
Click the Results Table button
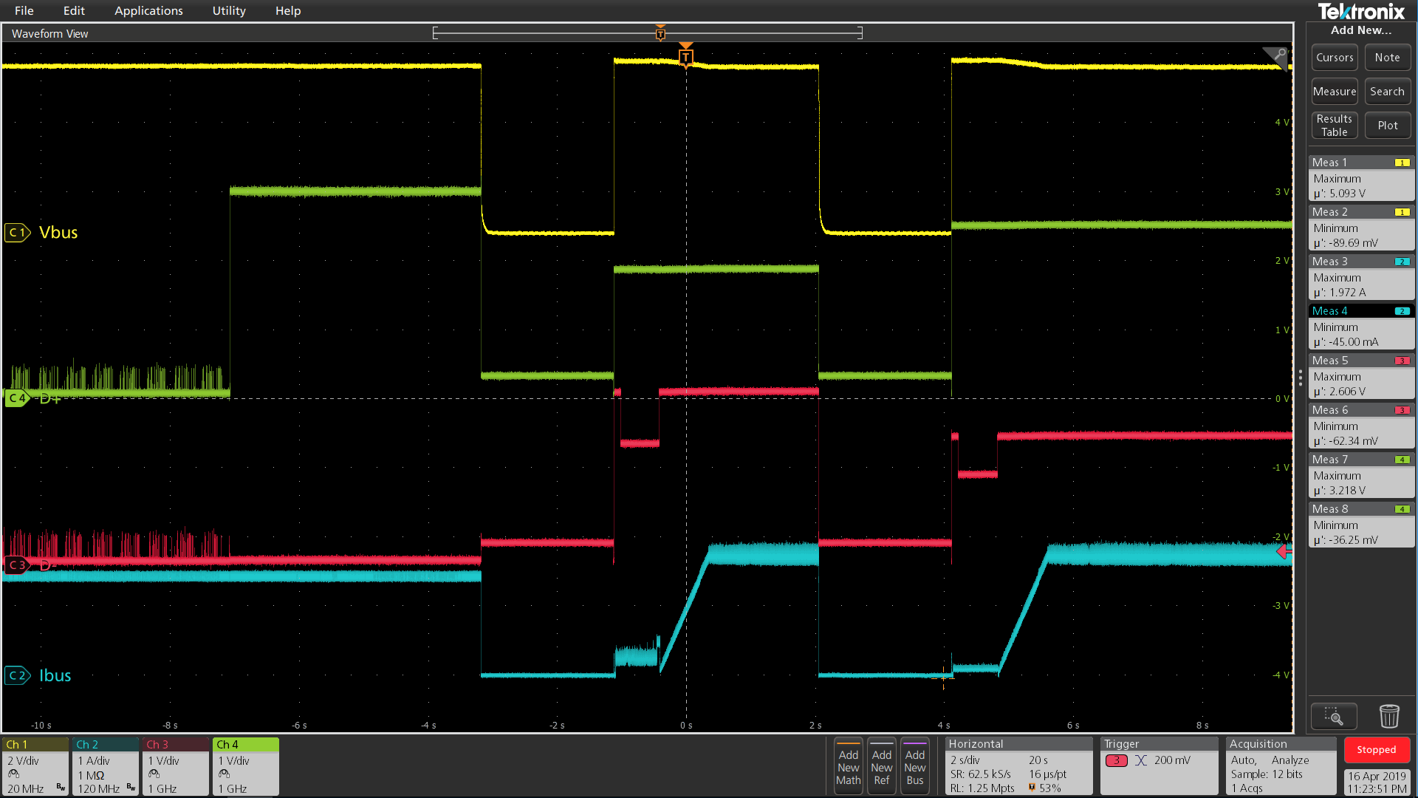click(x=1335, y=126)
